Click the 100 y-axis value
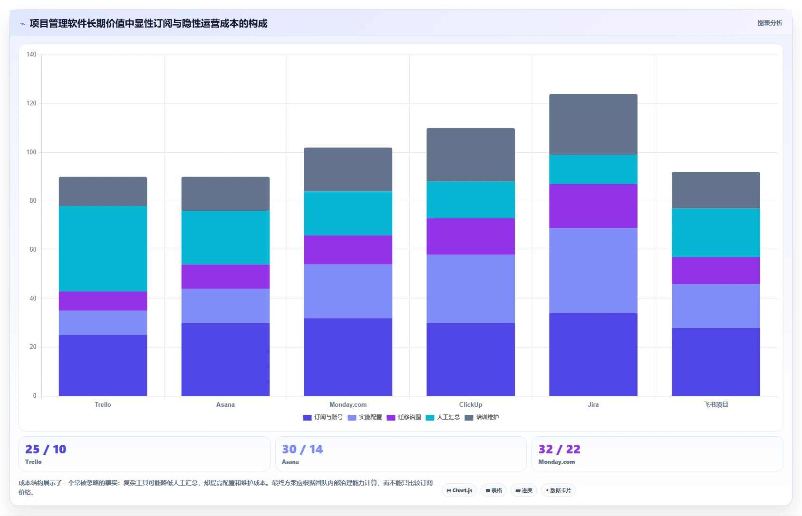Screen dimensions: 802x516 coord(31,152)
